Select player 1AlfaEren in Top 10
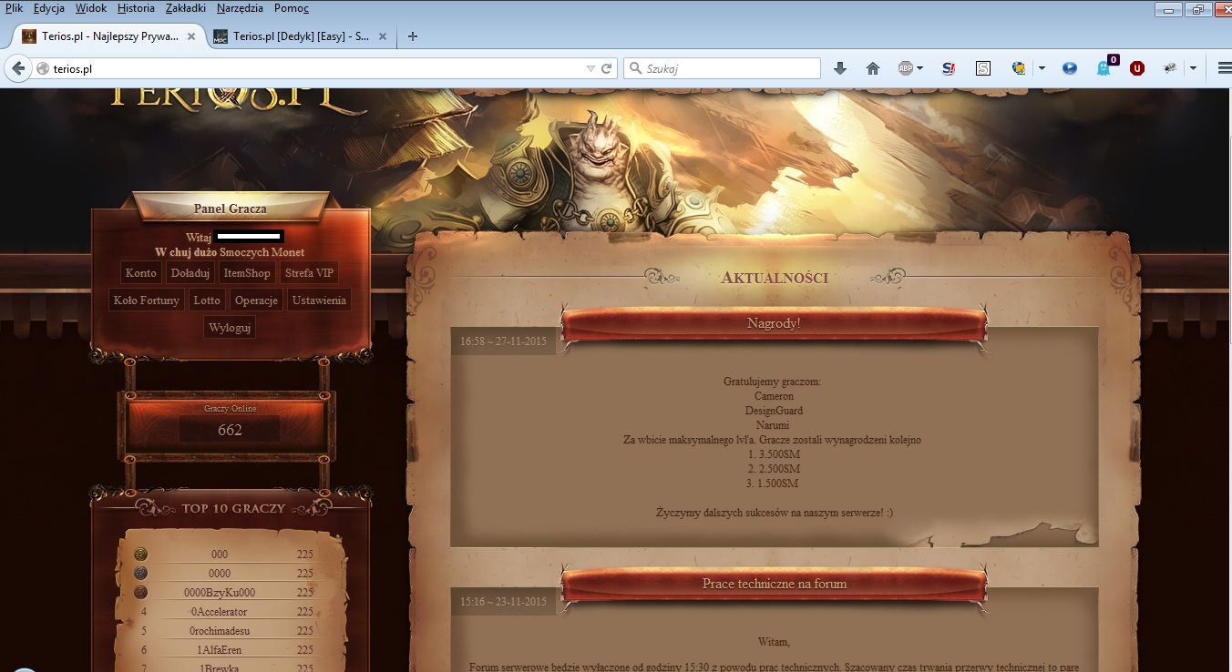 [x=219, y=650]
